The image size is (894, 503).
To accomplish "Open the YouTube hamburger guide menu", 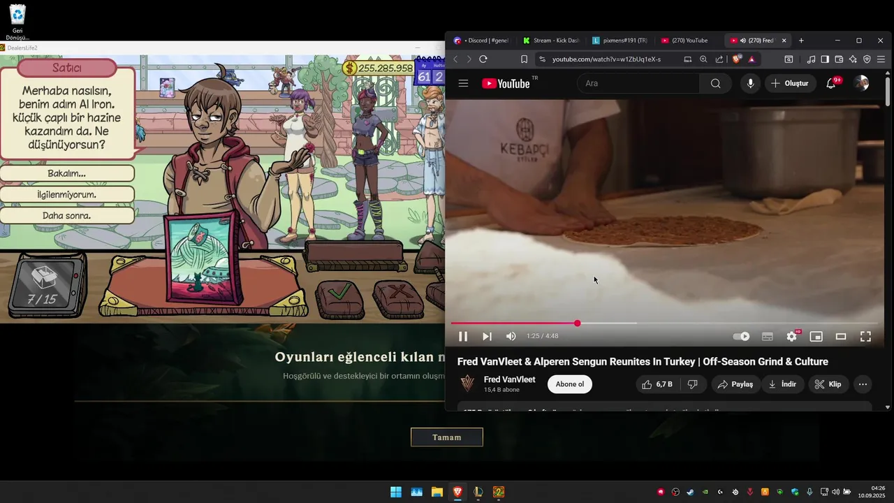I will click(463, 83).
